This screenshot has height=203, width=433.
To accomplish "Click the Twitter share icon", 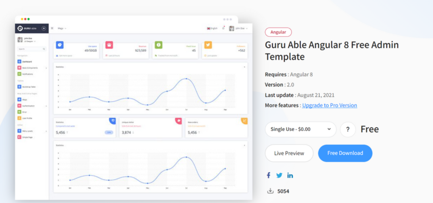I will coord(279,175).
